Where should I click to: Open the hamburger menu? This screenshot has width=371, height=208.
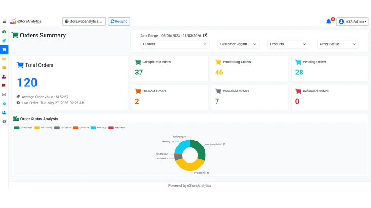[x=4, y=21]
